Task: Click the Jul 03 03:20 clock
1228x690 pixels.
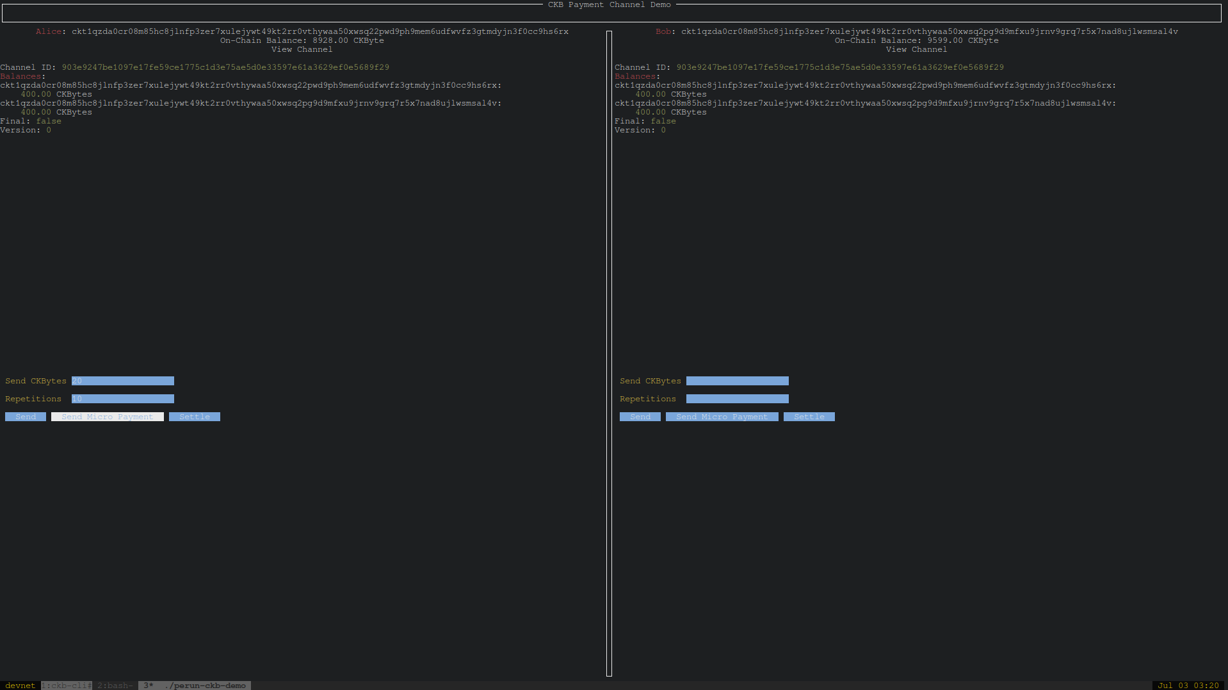Action: (1188, 686)
